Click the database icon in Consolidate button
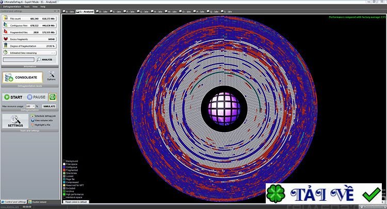387x209 pixels. [x=9, y=77]
